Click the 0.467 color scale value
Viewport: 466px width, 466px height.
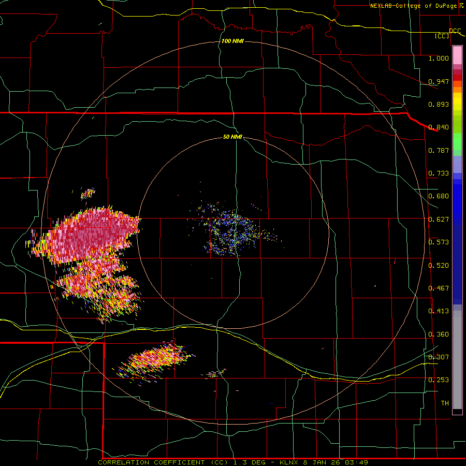[439, 288]
